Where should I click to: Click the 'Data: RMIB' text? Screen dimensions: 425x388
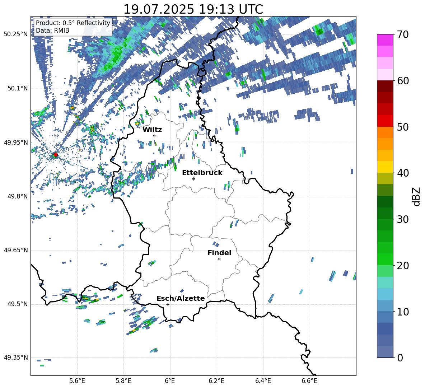pyautogui.click(x=52, y=31)
